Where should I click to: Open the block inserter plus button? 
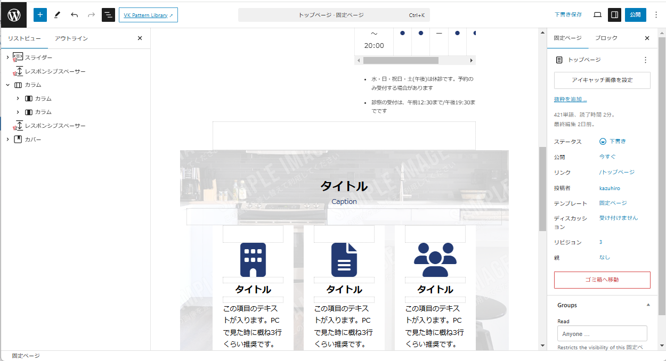[40, 15]
